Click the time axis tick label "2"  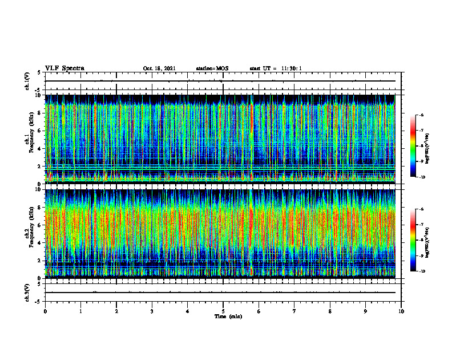pyautogui.click(x=116, y=311)
